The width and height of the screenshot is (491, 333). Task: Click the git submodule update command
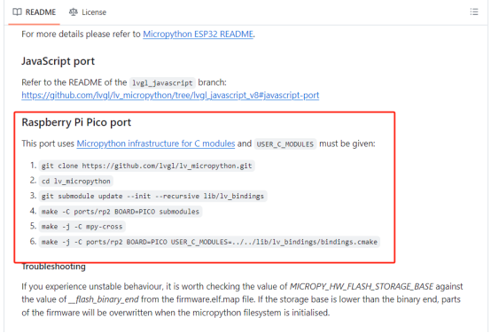152,196
